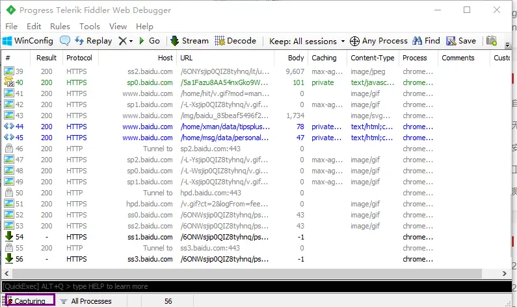The width and height of the screenshot is (517, 307).
Task: Sort by the Content-Type column header
Action: [x=372, y=58]
